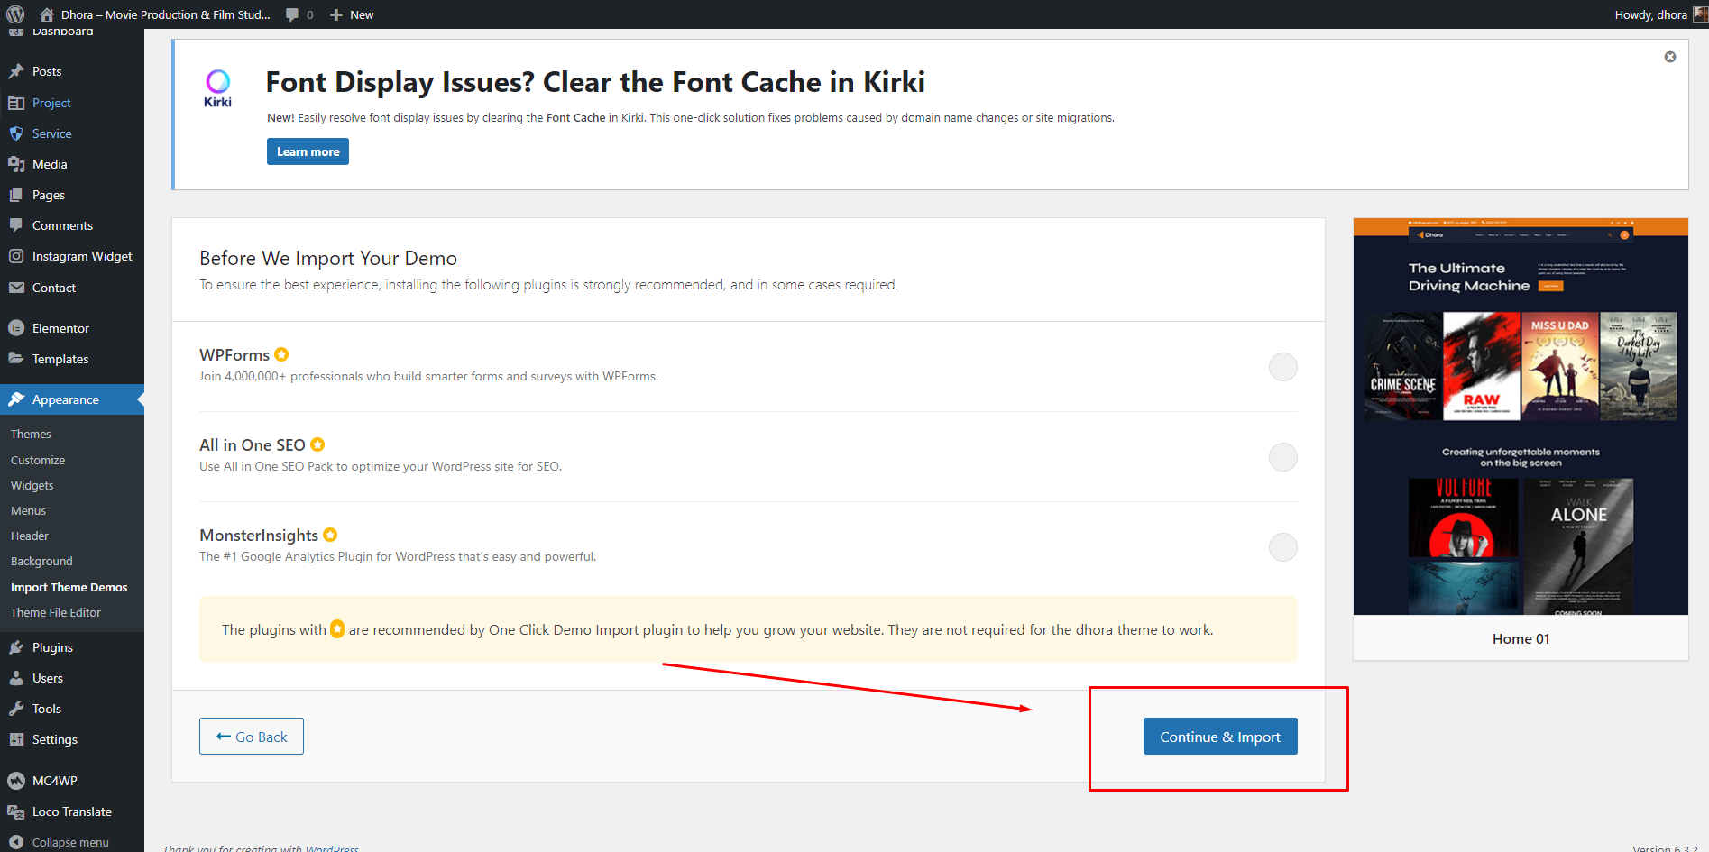Toggle the All in One SEO plugin selection
Viewport: 1709px width, 852px height.
(x=1282, y=457)
